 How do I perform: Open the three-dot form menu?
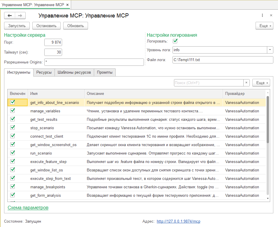click(x=262, y=15)
